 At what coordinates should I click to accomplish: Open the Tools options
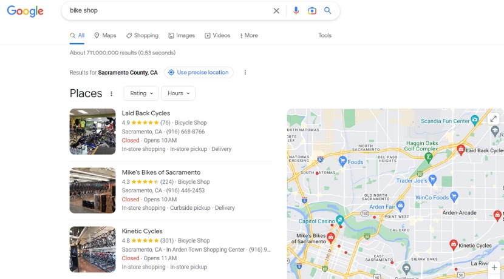325,36
